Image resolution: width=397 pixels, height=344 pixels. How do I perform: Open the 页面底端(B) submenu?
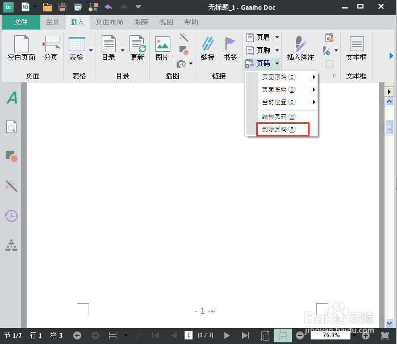tap(289, 89)
